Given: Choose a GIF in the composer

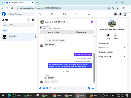Looking at the screenshot, I should [50, 88].
